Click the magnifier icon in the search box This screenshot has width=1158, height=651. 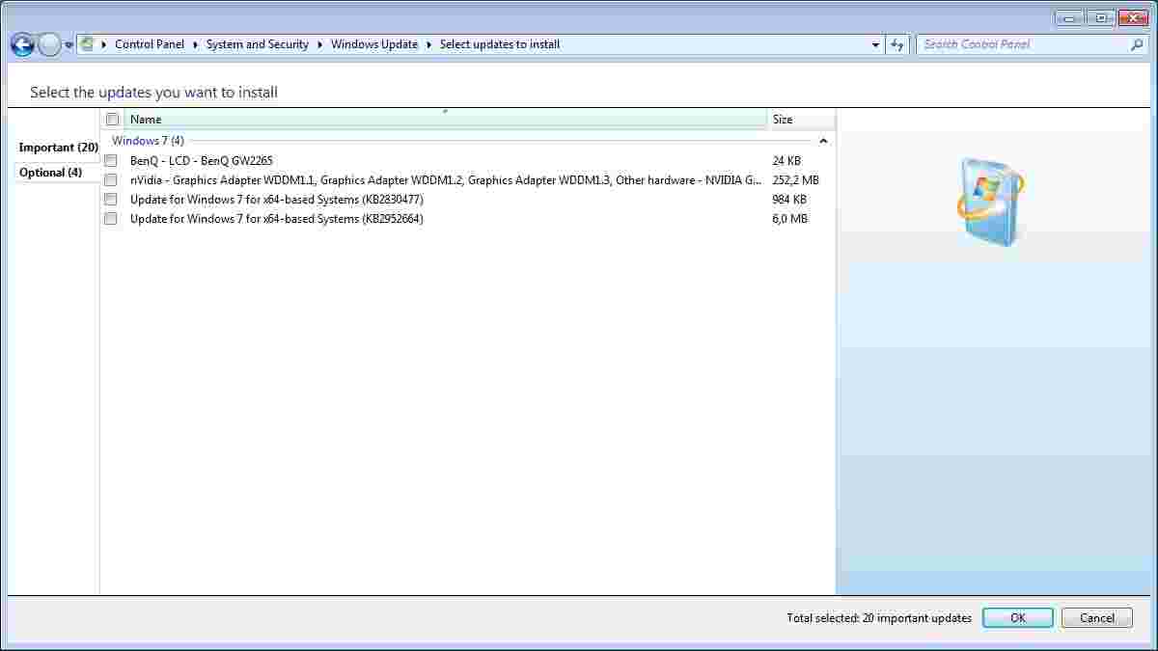click(x=1137, y=44)
